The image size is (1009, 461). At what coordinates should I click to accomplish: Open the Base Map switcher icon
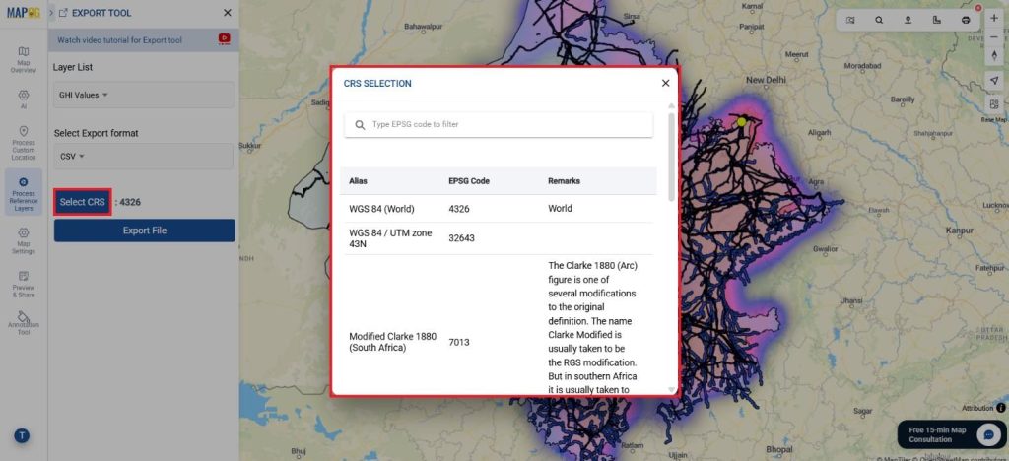pyautogui.click(x=994, y=104)
